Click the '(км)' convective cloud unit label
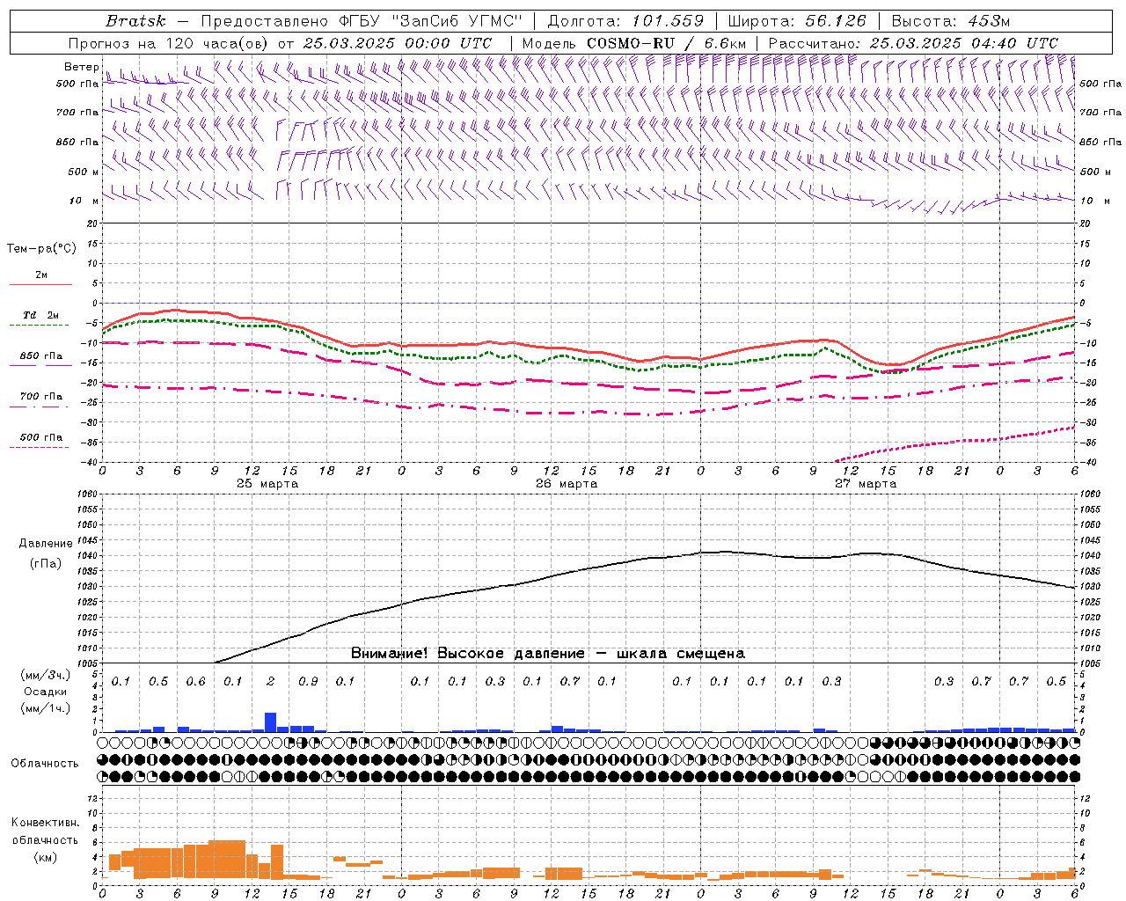Screen dimensions: 1126x901 pyautogui.click(x=45, y=856)
